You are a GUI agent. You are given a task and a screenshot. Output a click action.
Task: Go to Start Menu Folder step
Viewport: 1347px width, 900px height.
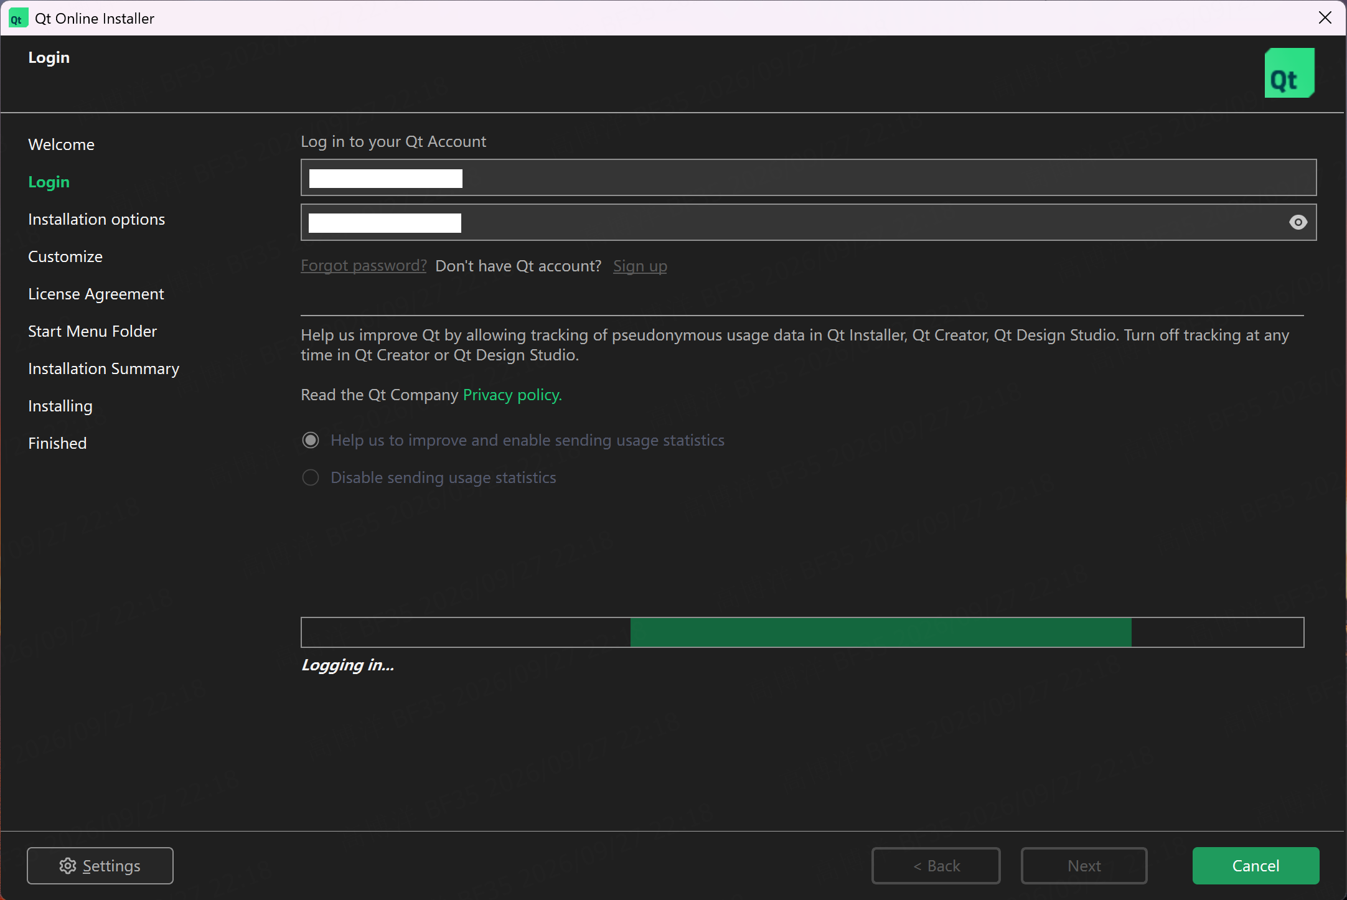tap(92, 331)
